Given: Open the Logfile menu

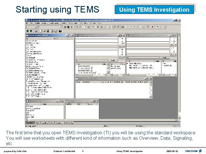Looking at the screenshot, I should click(37, 23).
